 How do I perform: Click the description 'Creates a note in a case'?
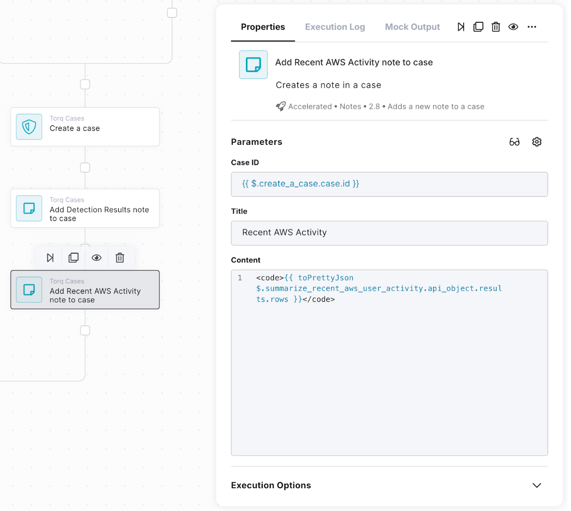coord(328,85)
